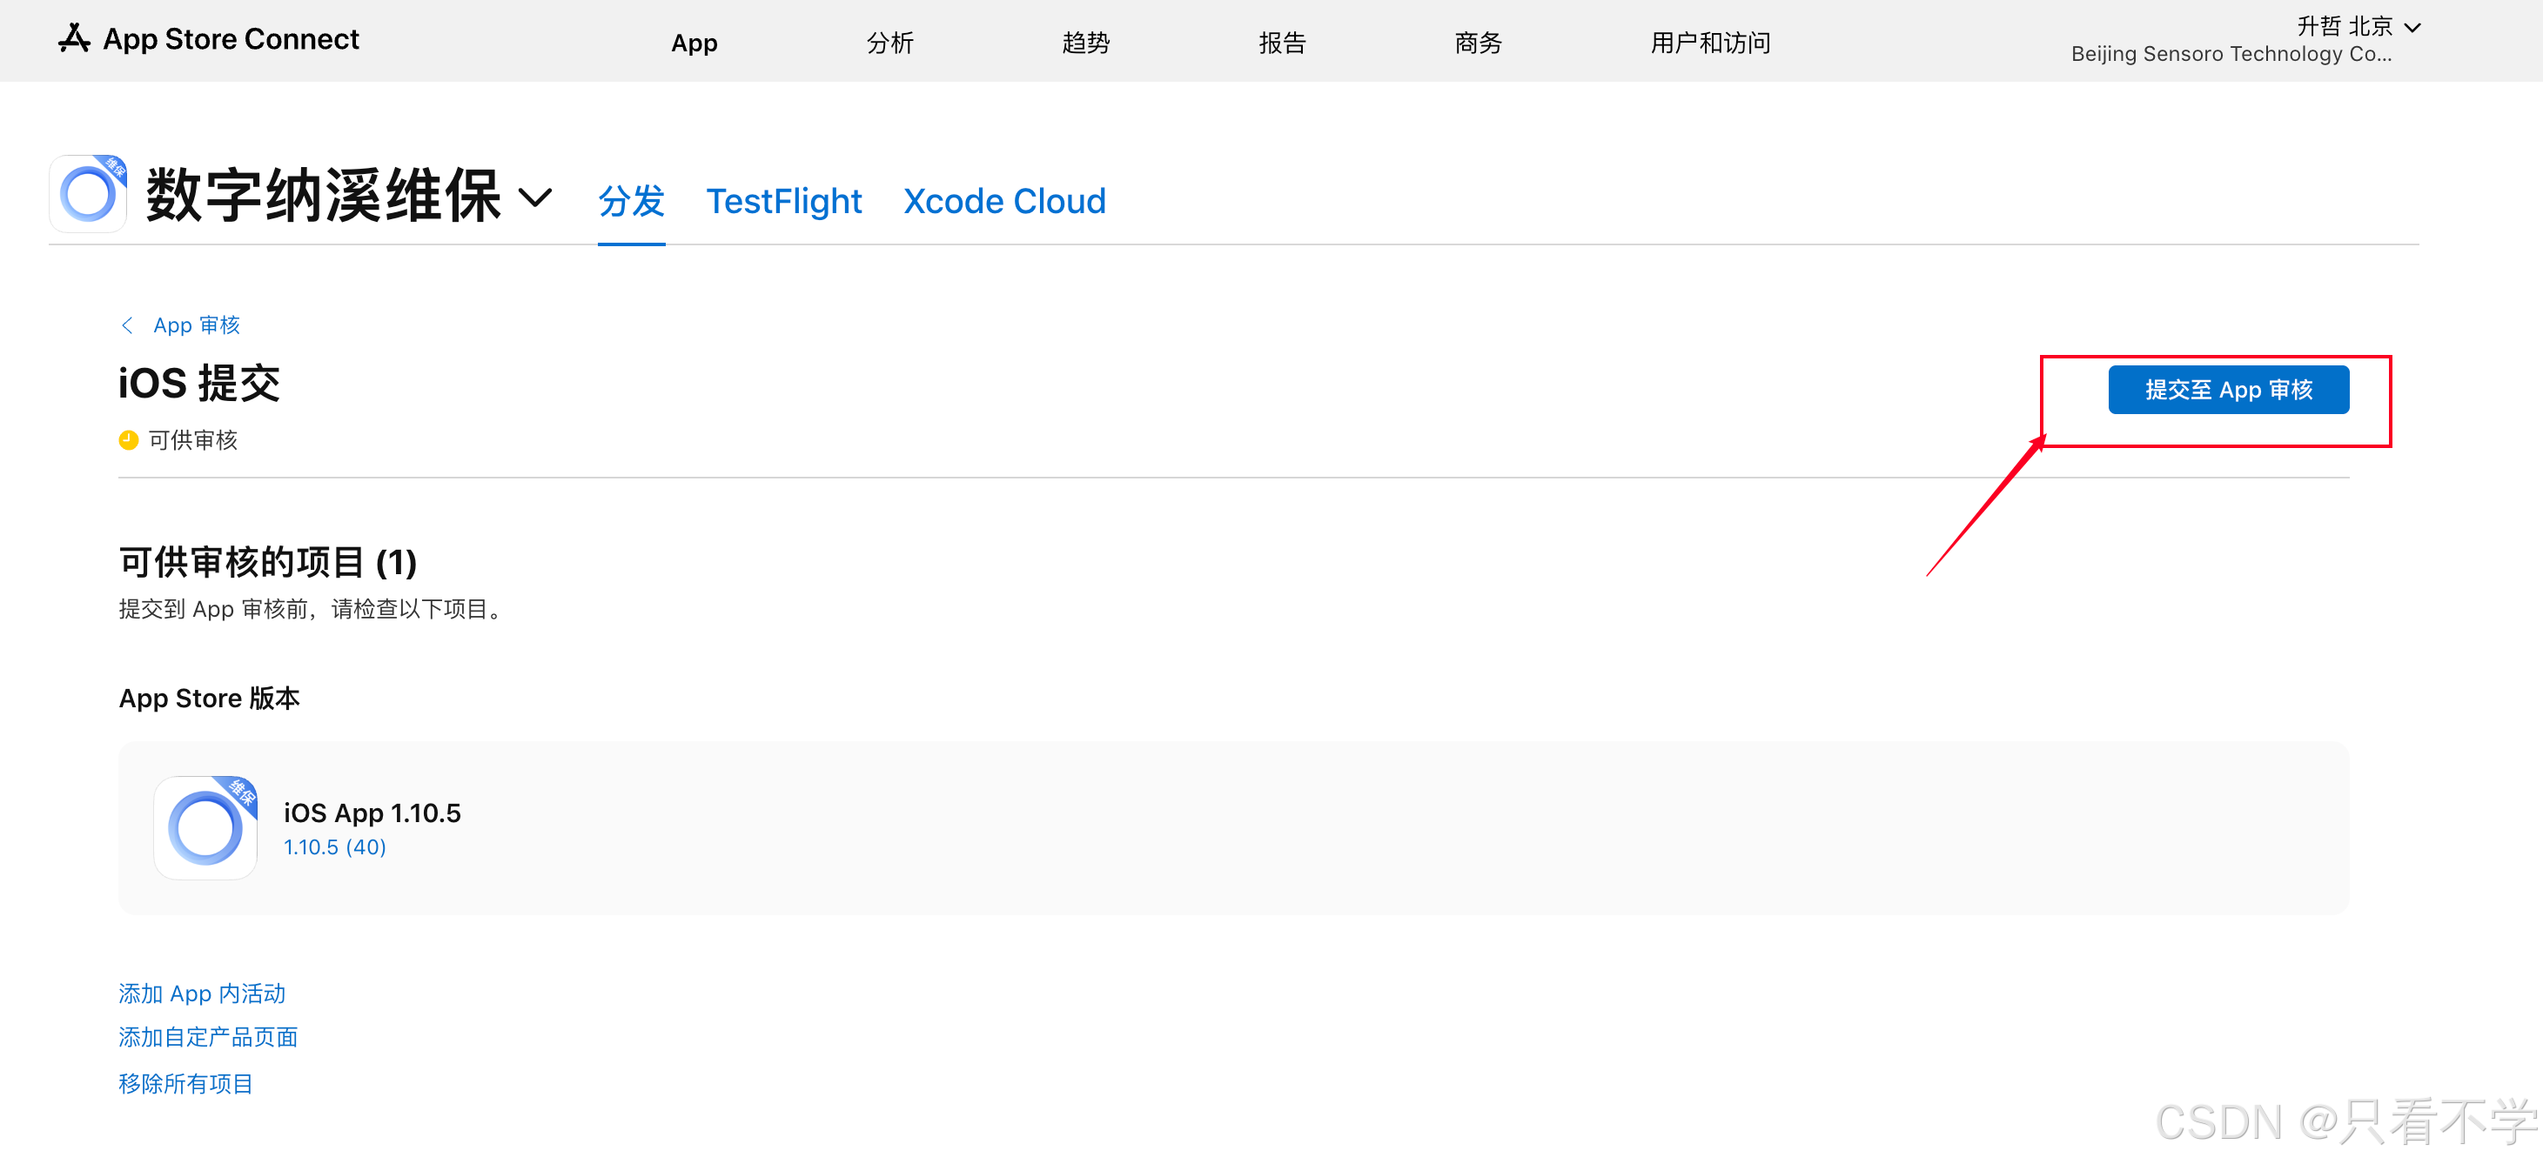Image resolution: width=2543 pixels, height=1164 pixels.
Task: Go back to App 审核 page
Action: [197, 325]
